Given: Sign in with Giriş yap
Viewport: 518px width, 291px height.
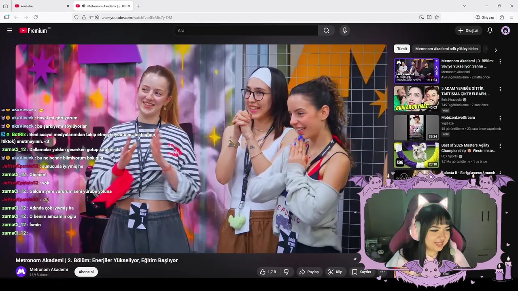Looking at the screenshot, I should pyautogui.click(x=485, y=17).
